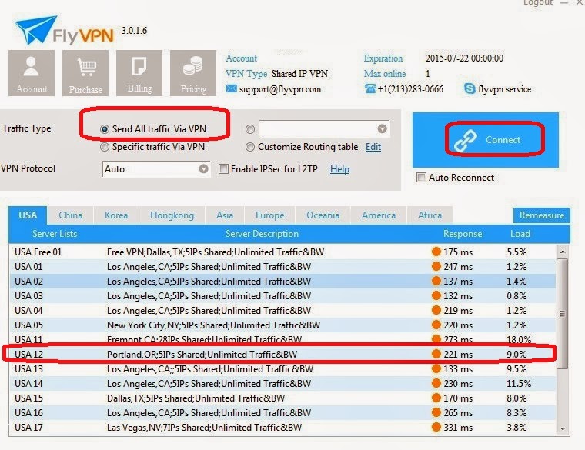This screenshot has height=450, width=585.
Task: Select USA 12 Portland server row
Action: click(x=282, y=354)
